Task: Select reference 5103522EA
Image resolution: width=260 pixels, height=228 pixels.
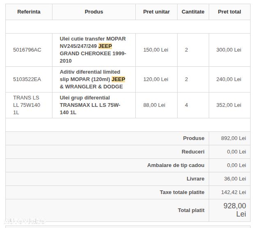Action: tap(27, 79)
